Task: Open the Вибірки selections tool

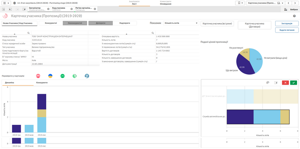Action: 291,9
